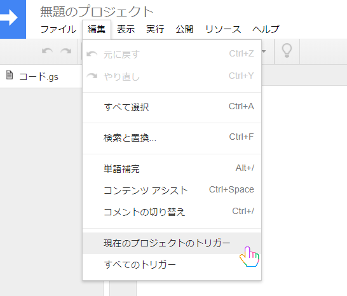
Task: Click the lightbulb icon in the toolbar
Action: (x=287, y=51)
